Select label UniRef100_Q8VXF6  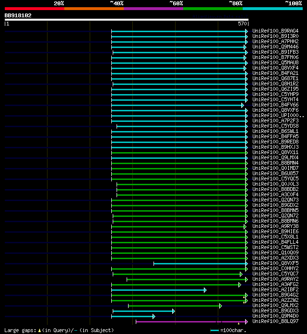point(275,110)
